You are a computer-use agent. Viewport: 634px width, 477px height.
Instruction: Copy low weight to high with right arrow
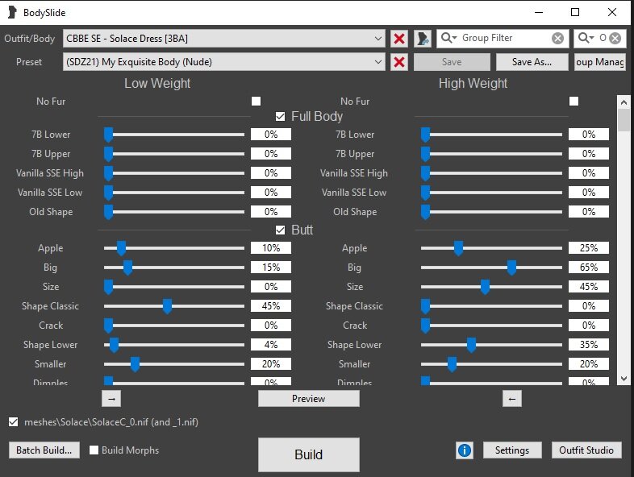pyautogui.click(x=111, y=399)
